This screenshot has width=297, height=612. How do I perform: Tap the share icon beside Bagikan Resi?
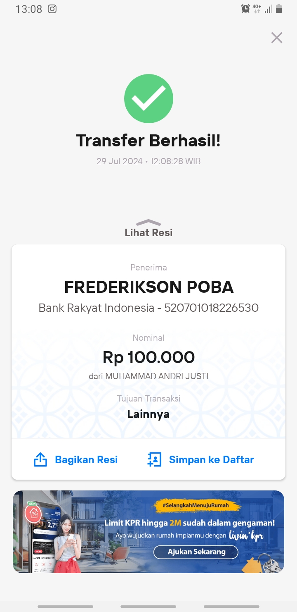click(x=40, y=459)
